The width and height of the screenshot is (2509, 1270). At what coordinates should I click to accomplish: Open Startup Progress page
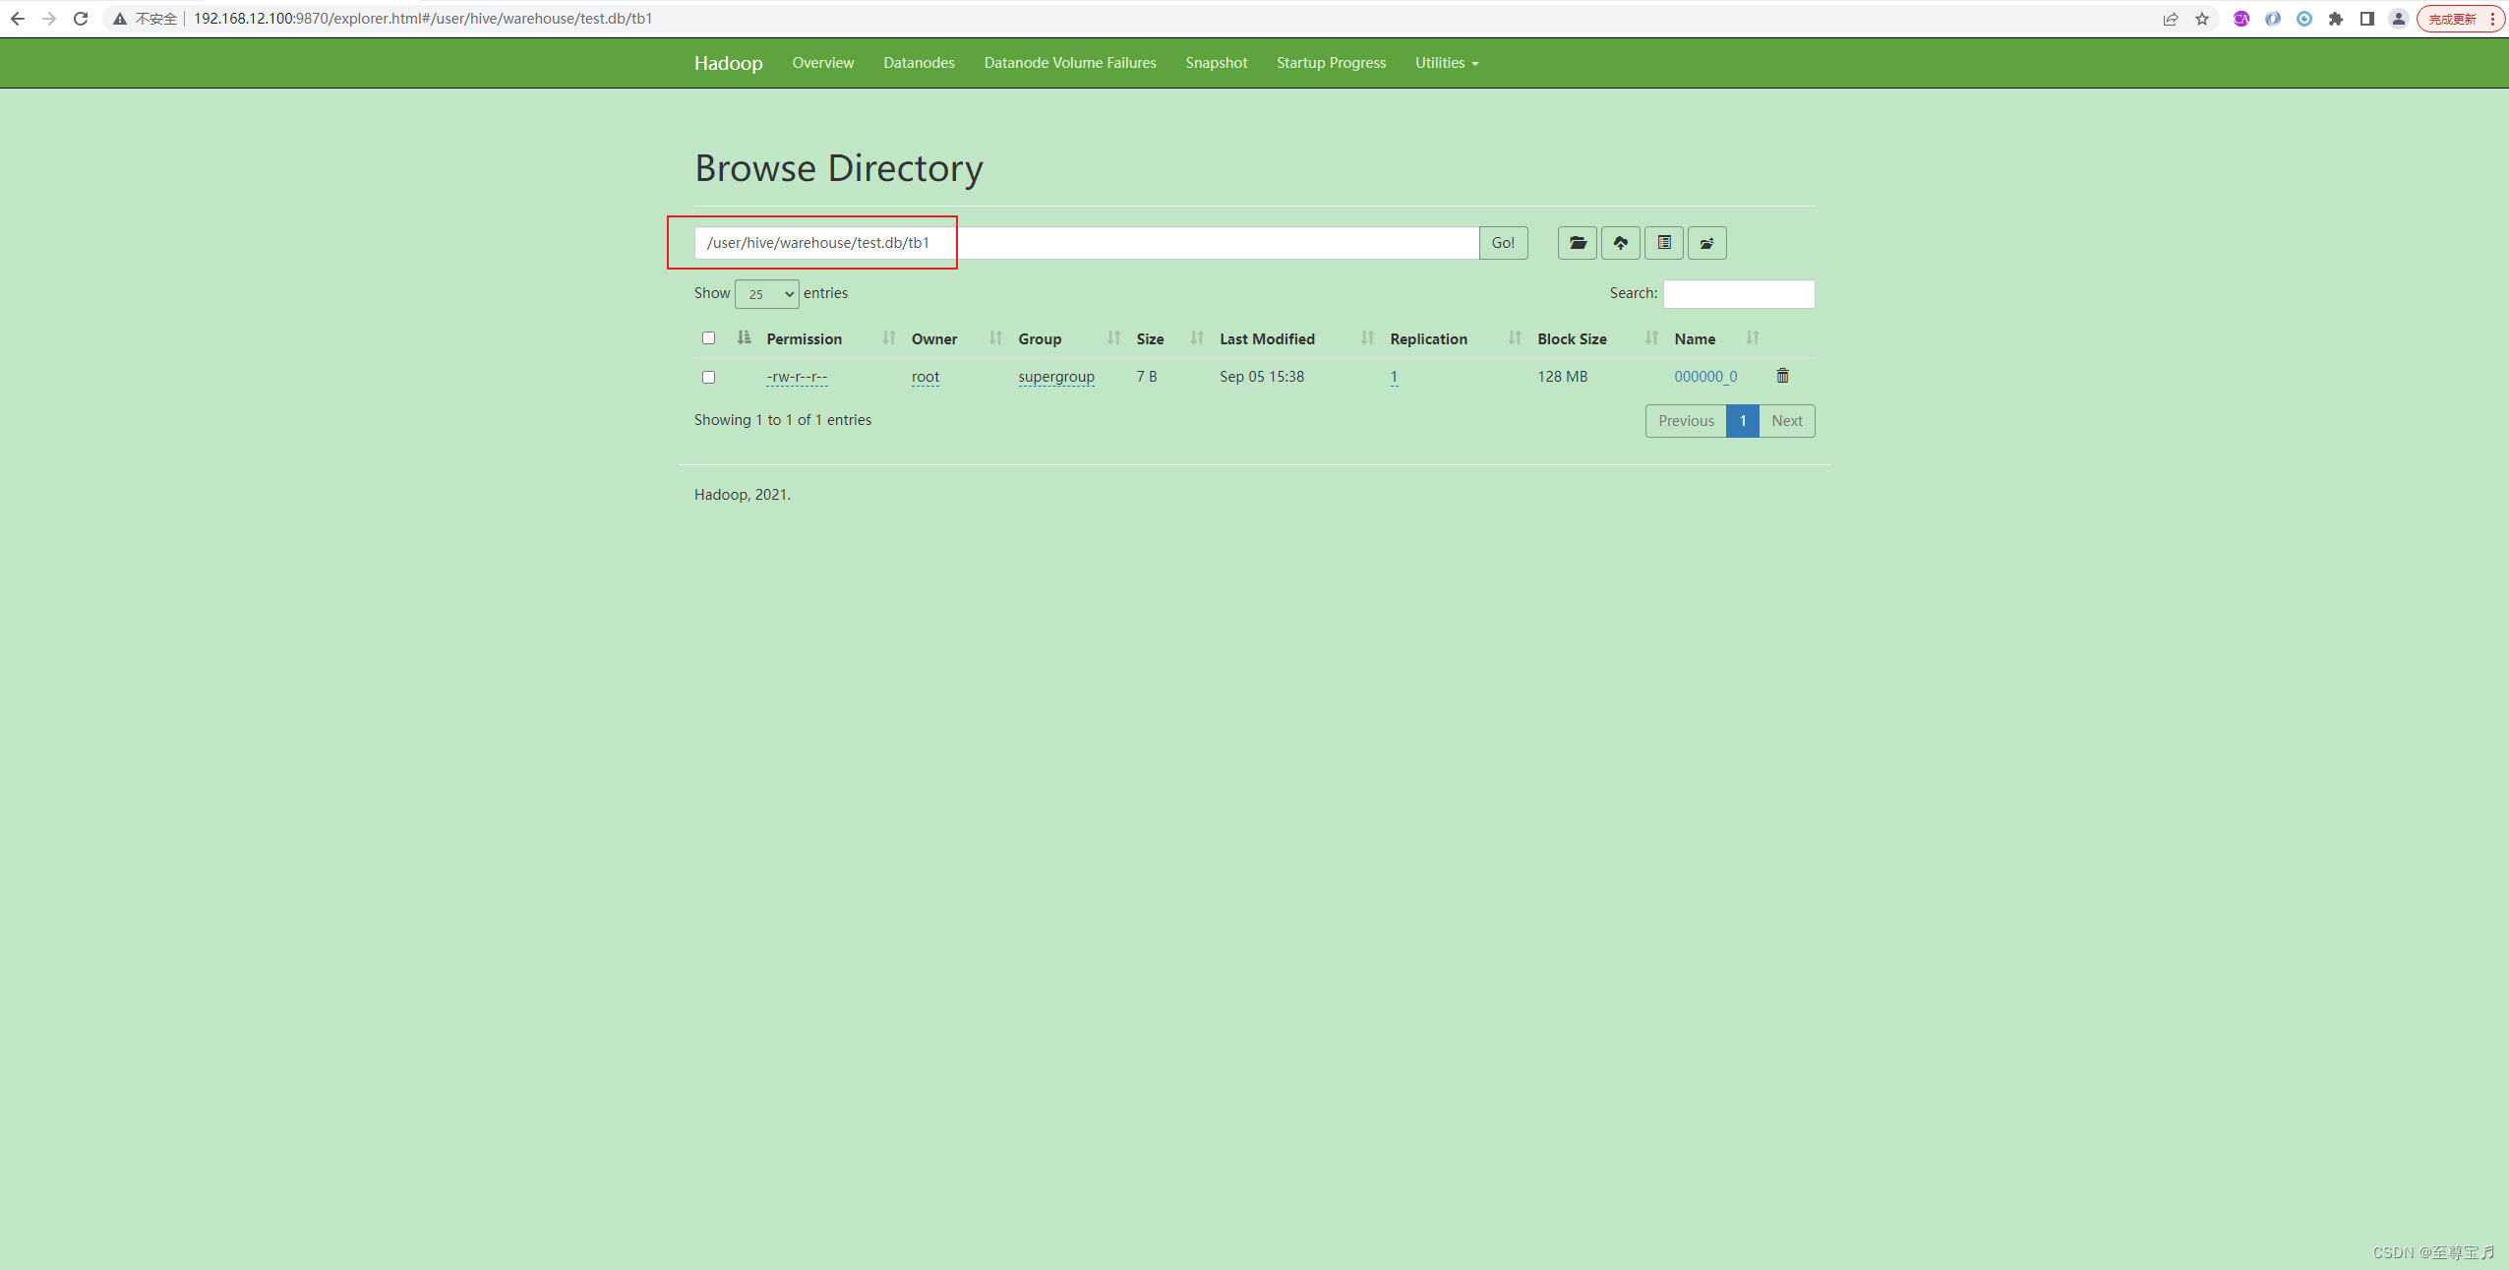[x=1330, y=63]
